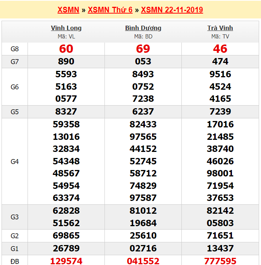Screen dimensions: 261x265
Task: Click the G1 number 13437
Action: 220,248
